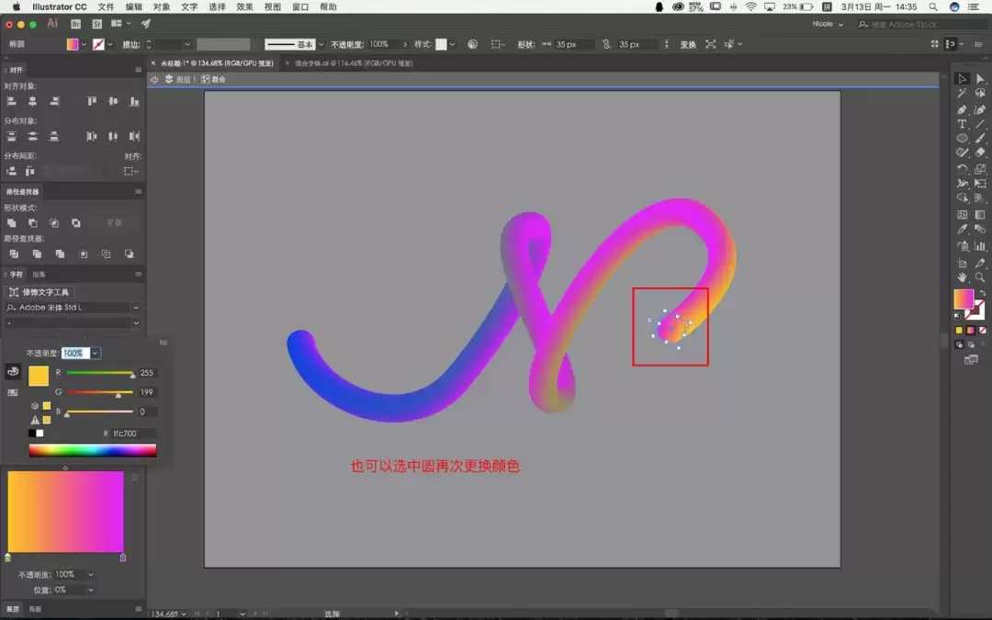992x620 pixels.
Task: Select the Direct Selection tool
Action: [980, 79]
